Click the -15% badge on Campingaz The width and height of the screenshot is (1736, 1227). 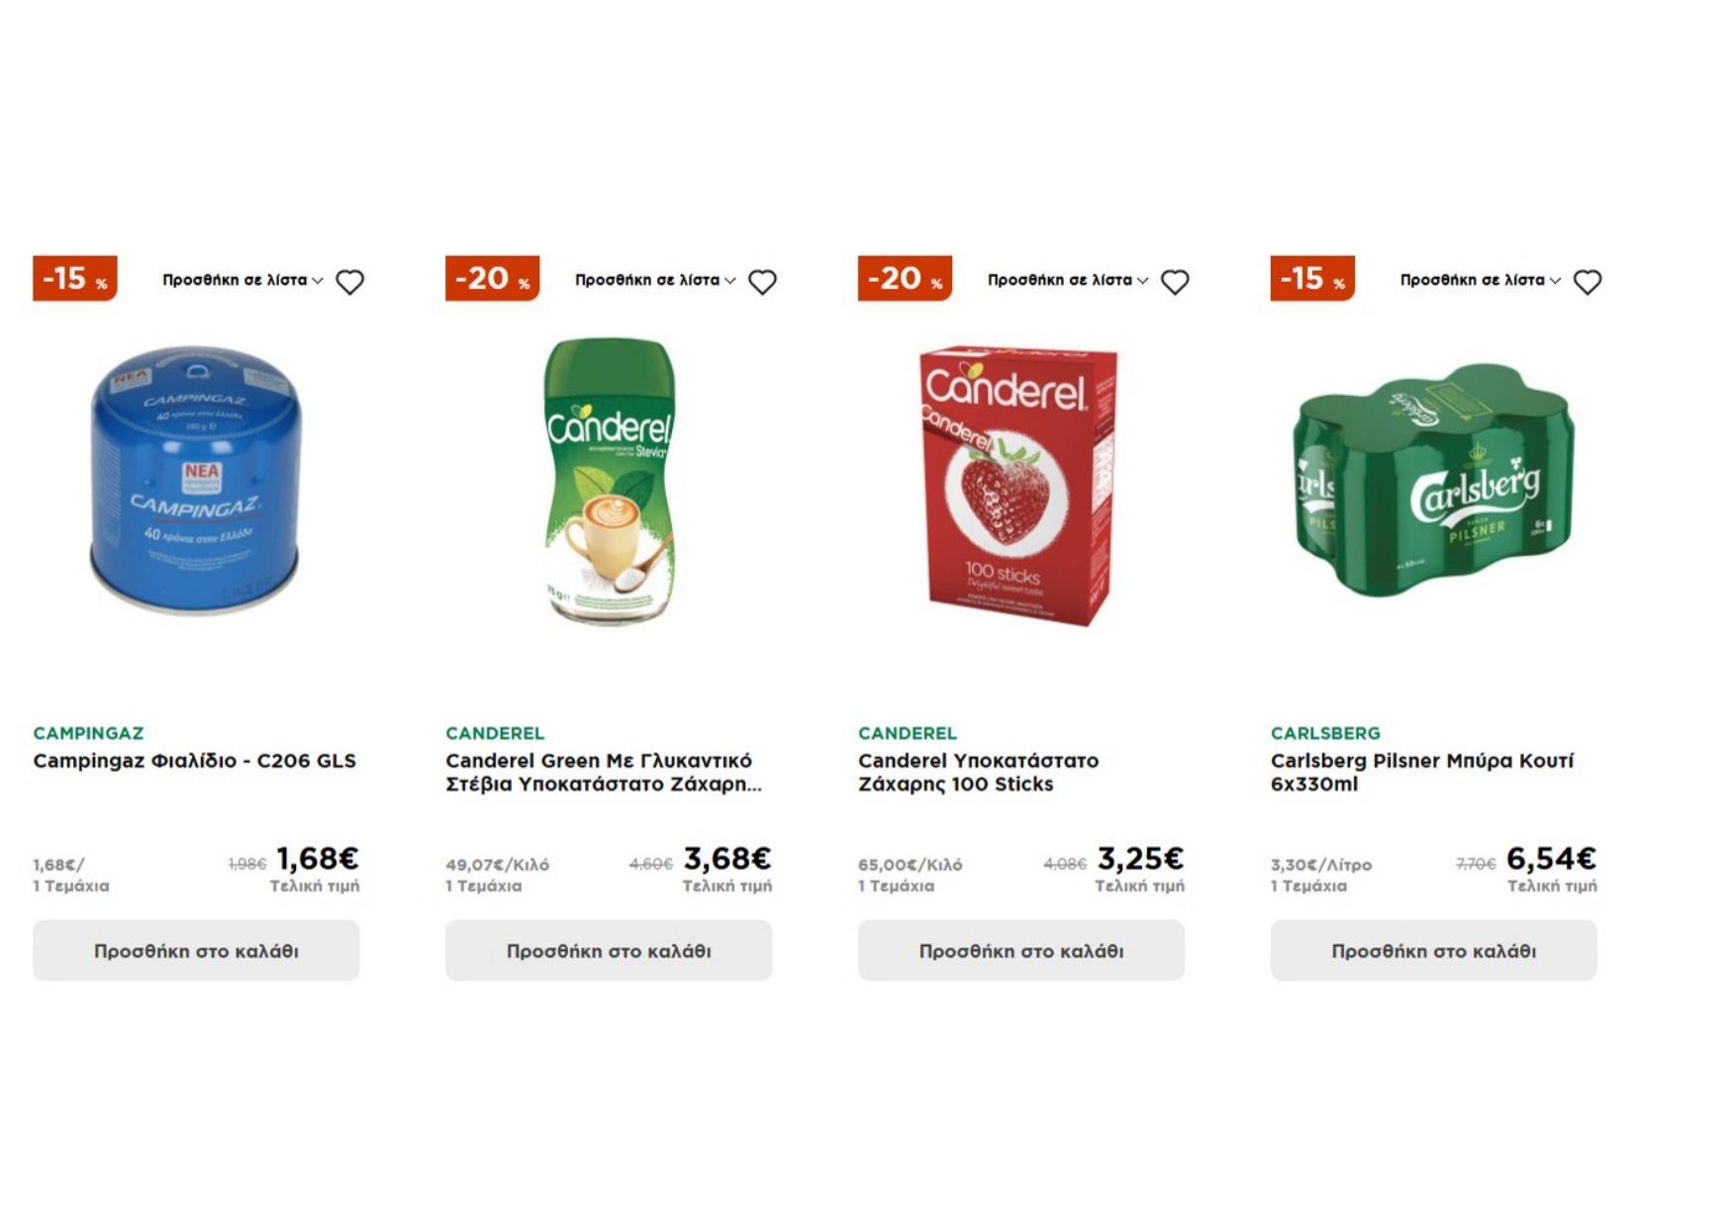click(75, 278)
